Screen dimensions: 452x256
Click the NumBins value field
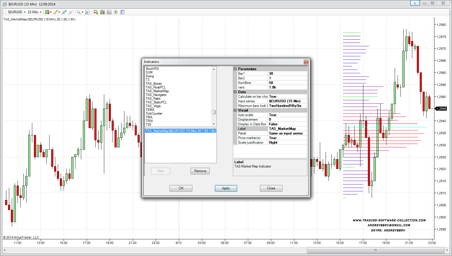[x=287, y=83]
